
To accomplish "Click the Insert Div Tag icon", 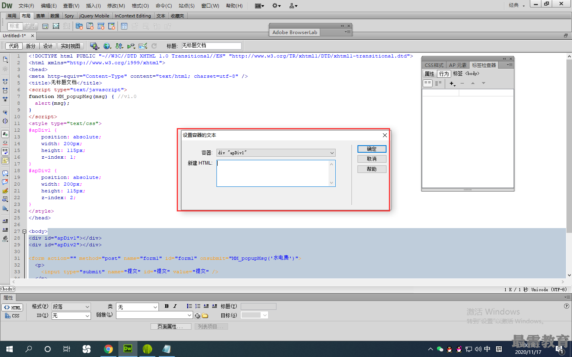I will click(x=45, y=26).
